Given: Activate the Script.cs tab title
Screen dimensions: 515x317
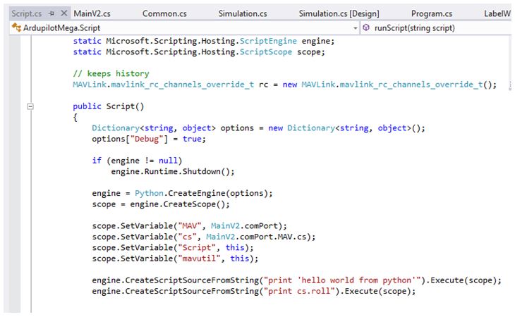Looking at the screenshot, I should tap(27, 13).
